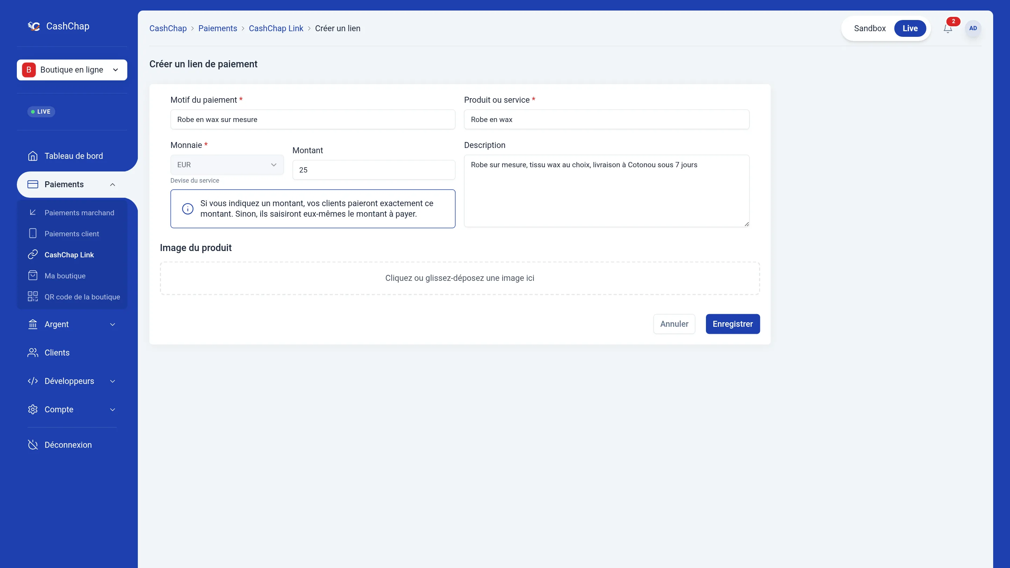Open the Boutique en ligne store selector

72,70
